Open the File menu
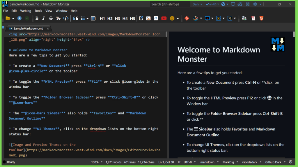Screen dimensions: 298x167 pyautogui.click(x=6, y=11)
